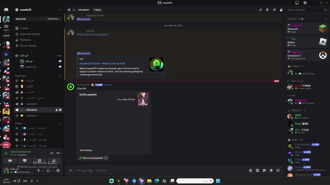Open the Roblox activity card
The image size is (330, 185).
[307, 42]
